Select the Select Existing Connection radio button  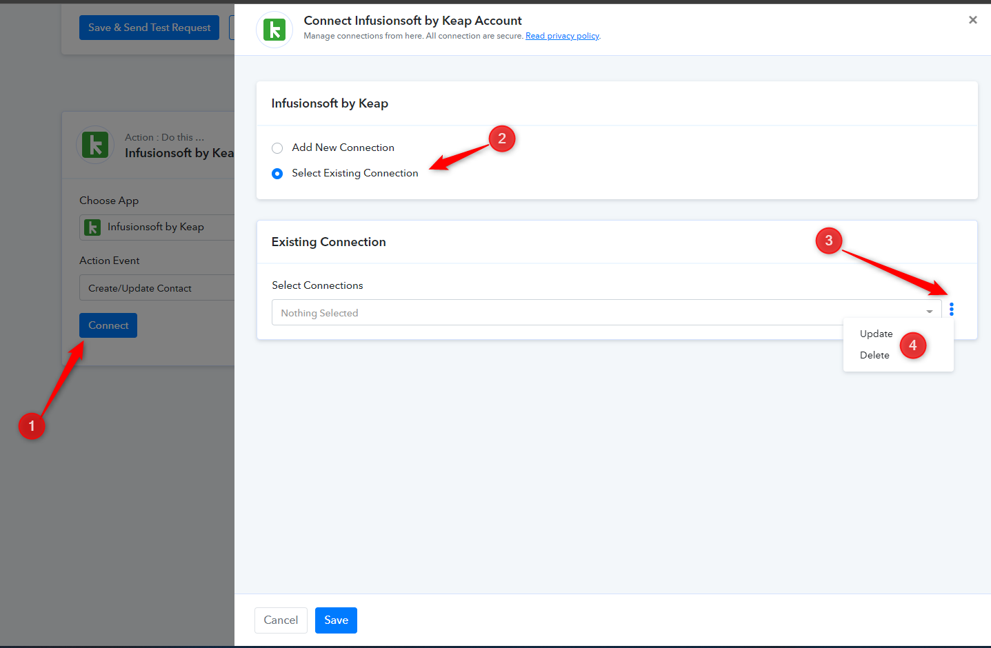tap(277, 174)
